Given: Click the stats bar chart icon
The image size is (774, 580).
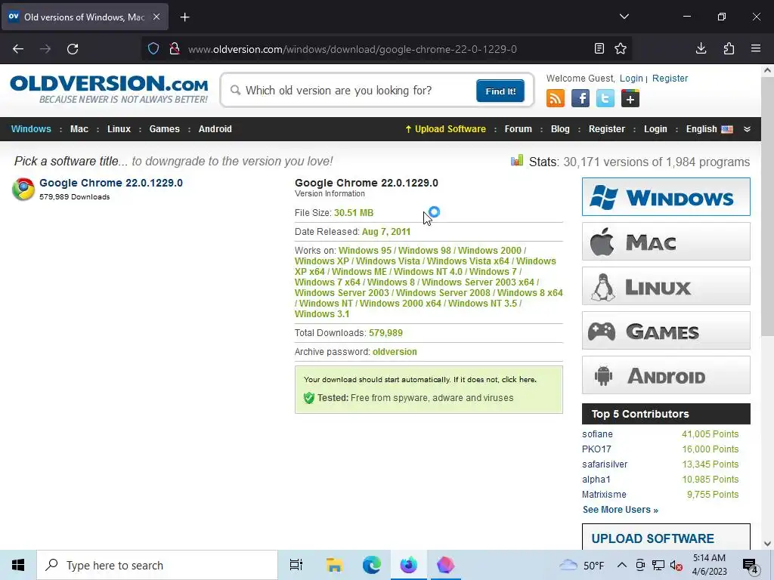Looking at the screenshot, I should [x=517, y=161].
